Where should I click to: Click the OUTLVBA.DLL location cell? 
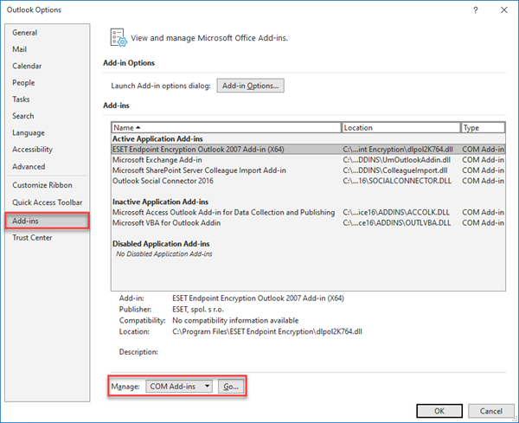click(396, 223)
